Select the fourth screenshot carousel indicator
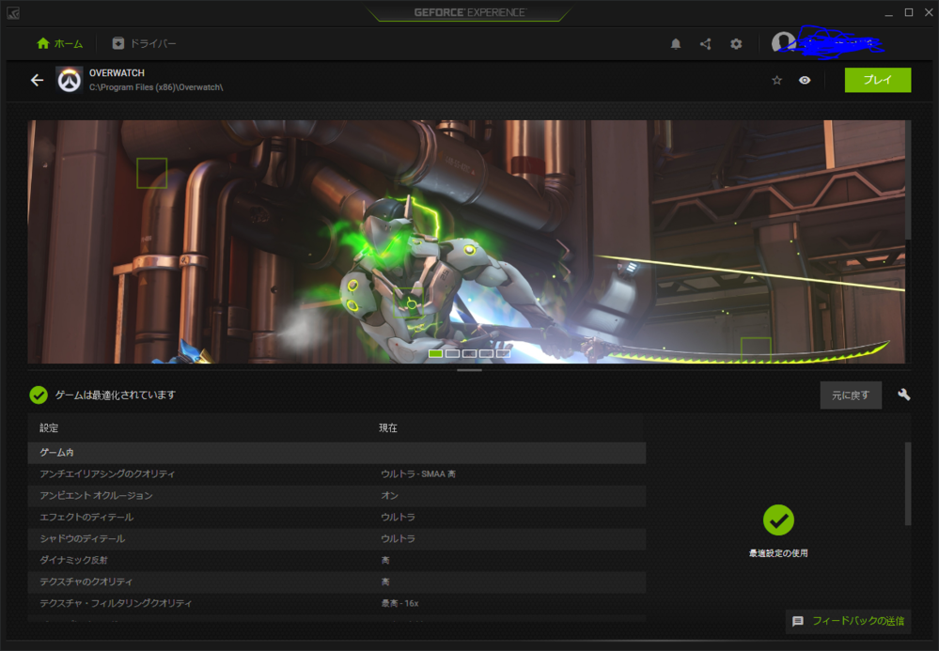 [486, 353]
